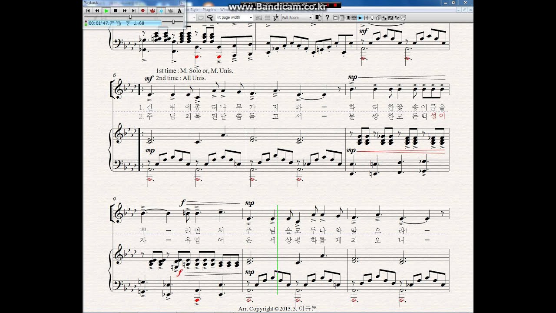Open the Compare window icon

tap(384, 18)
